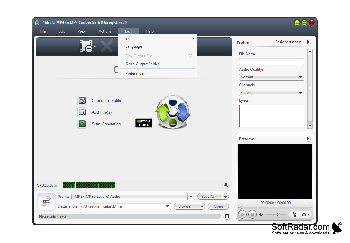Maximize the window with green button
Image resolution: width=350 pixels, height=243 pixels.
point(304,22)
